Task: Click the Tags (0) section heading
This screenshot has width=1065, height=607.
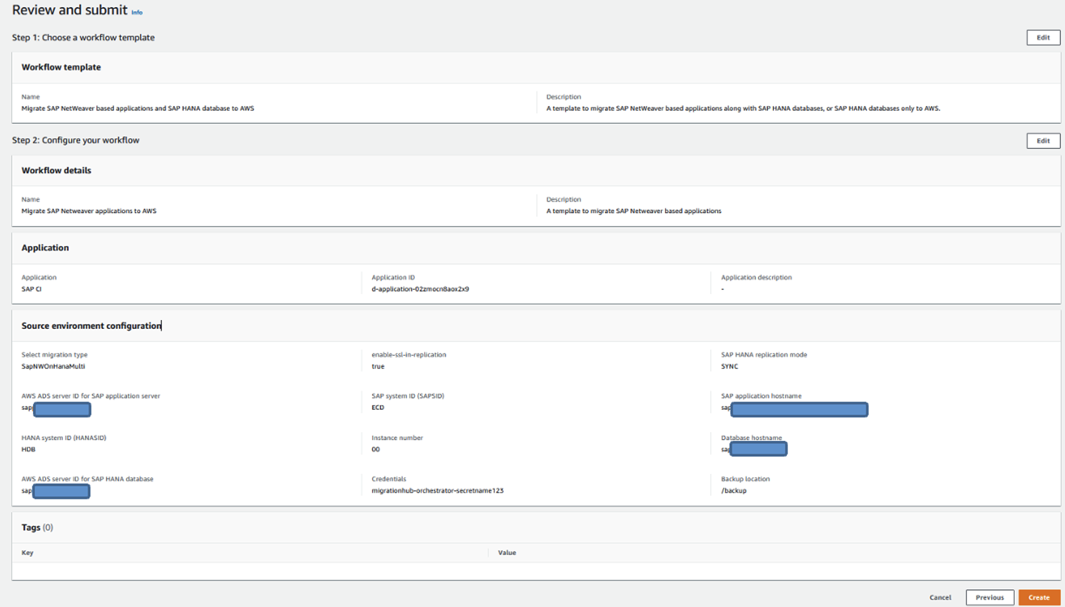Action: (38, 527)
